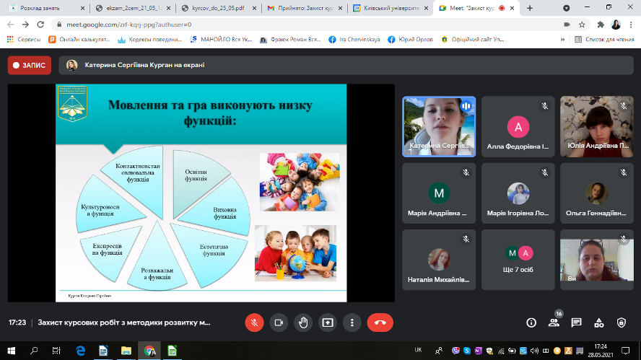The image size is (641, 360).
Task: Open the meeting details info icon
Action: [531, 322]
